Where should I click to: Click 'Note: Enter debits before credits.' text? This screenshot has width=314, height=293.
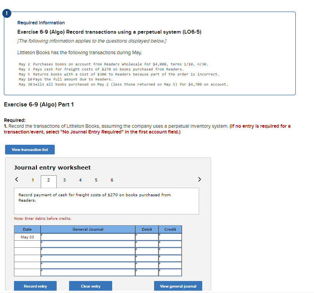[43, 219]
